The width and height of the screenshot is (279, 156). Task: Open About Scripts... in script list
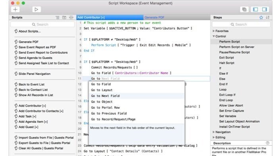pyautogui.click(x=27, y=31)
